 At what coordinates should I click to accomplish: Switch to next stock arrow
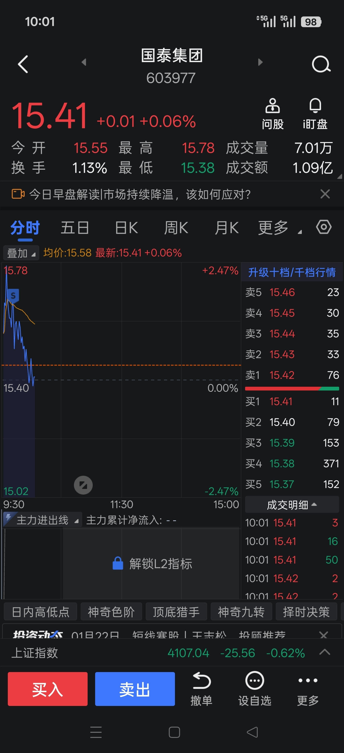(x=260, y=62)
